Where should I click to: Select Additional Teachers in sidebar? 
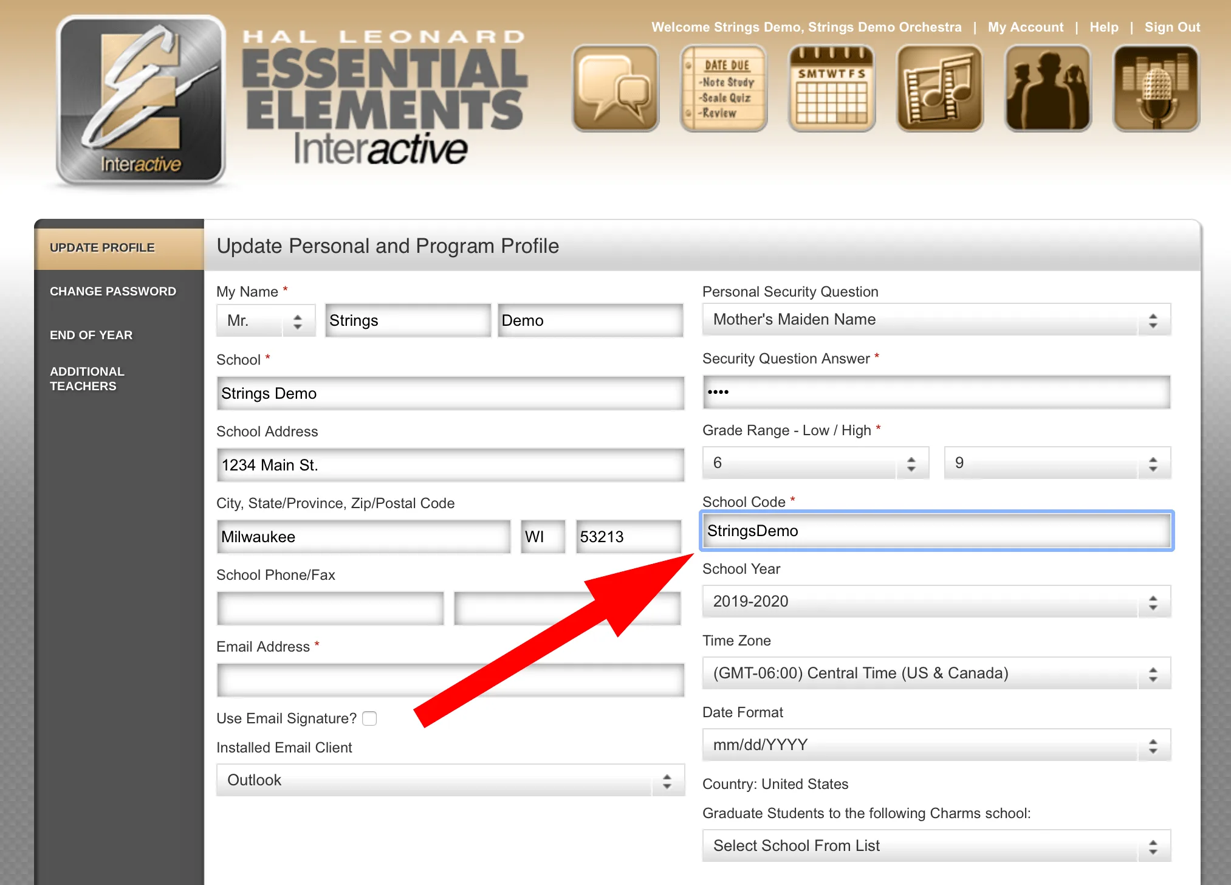point(87,379)
